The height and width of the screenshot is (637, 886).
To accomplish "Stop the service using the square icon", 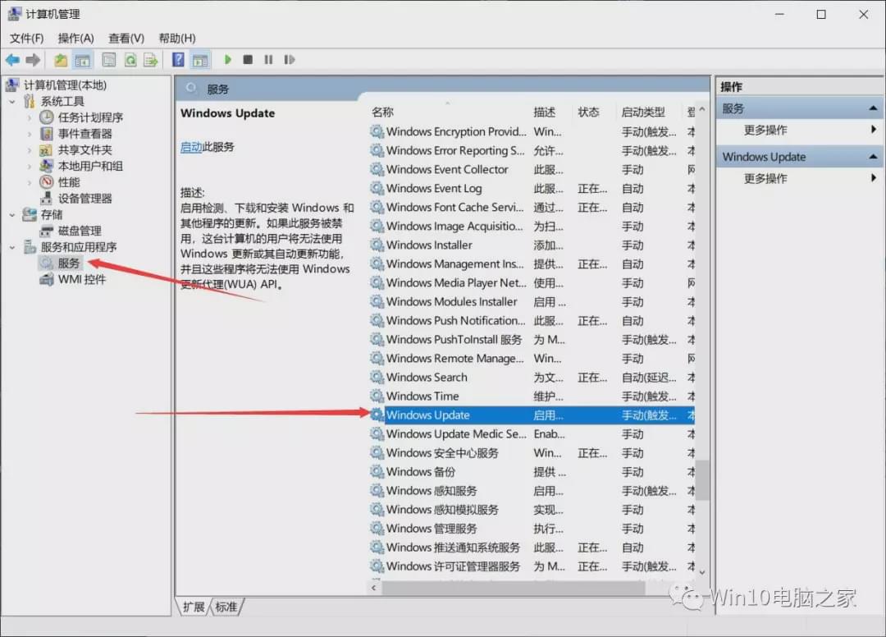I will click(248, 59).
